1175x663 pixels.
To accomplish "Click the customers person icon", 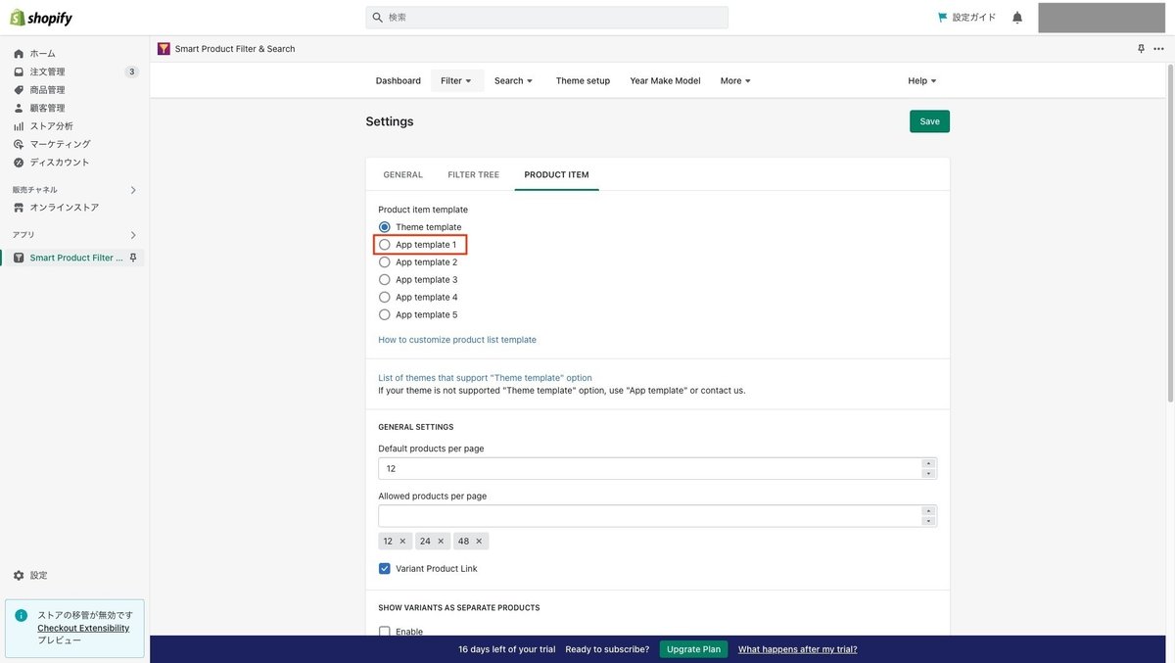I will point(19,108).
